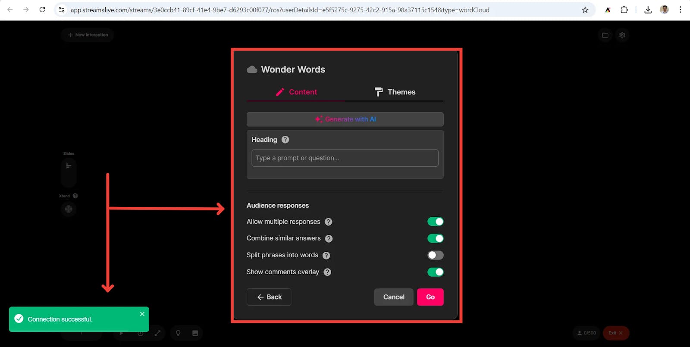The image size is (690, 347).
Task: Click the Xtend help icon
Action: point(75,196)
